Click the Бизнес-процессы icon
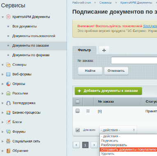 point(8,112)
